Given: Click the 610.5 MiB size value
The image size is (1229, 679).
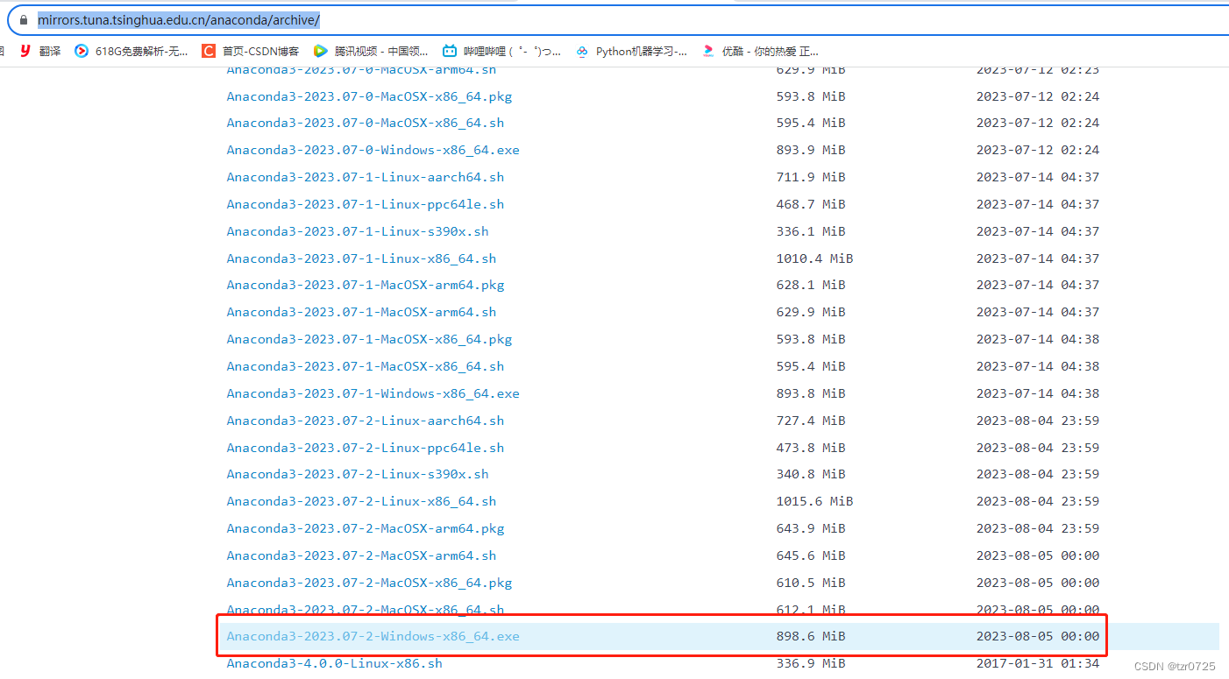Looking at the screenshot, I should [x=811, y=583].
